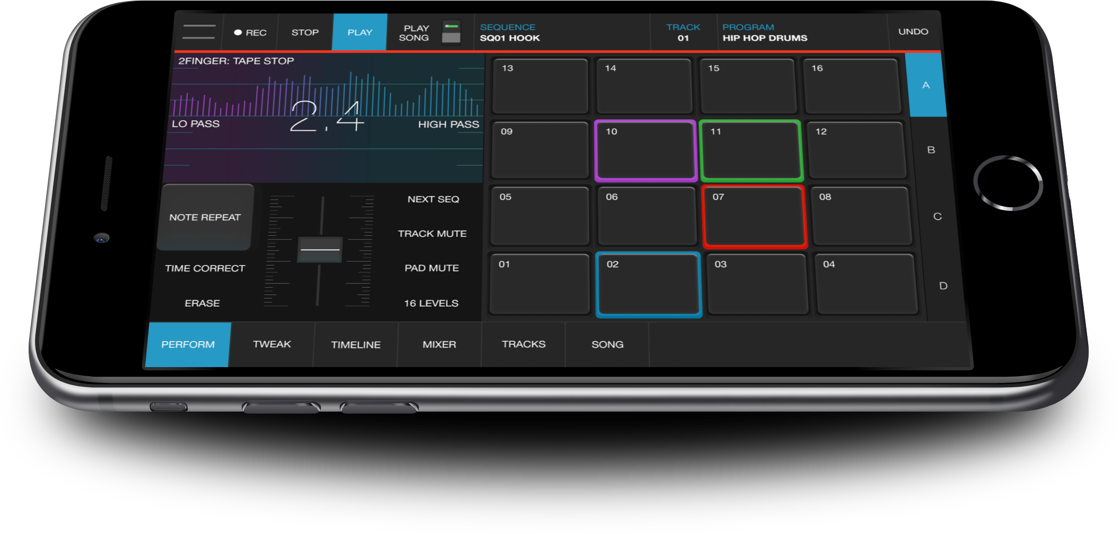
Task: Click the UNDO button
Action: (x=913, y=32)
